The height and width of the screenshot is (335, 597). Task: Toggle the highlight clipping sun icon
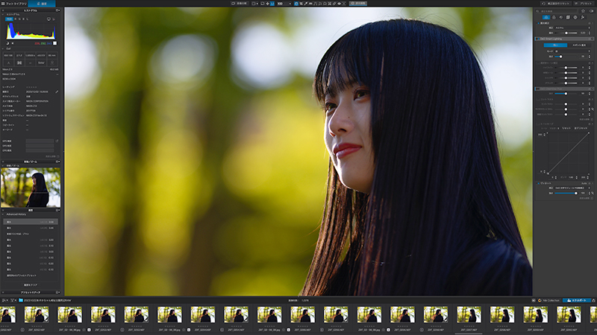[x=13, y=43]
